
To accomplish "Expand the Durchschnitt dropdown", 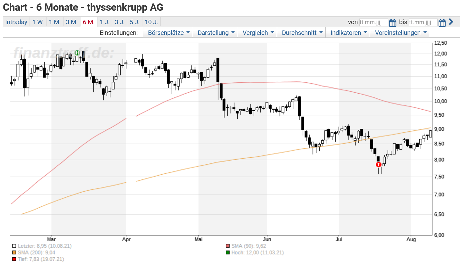I will (x=302, y=33).
